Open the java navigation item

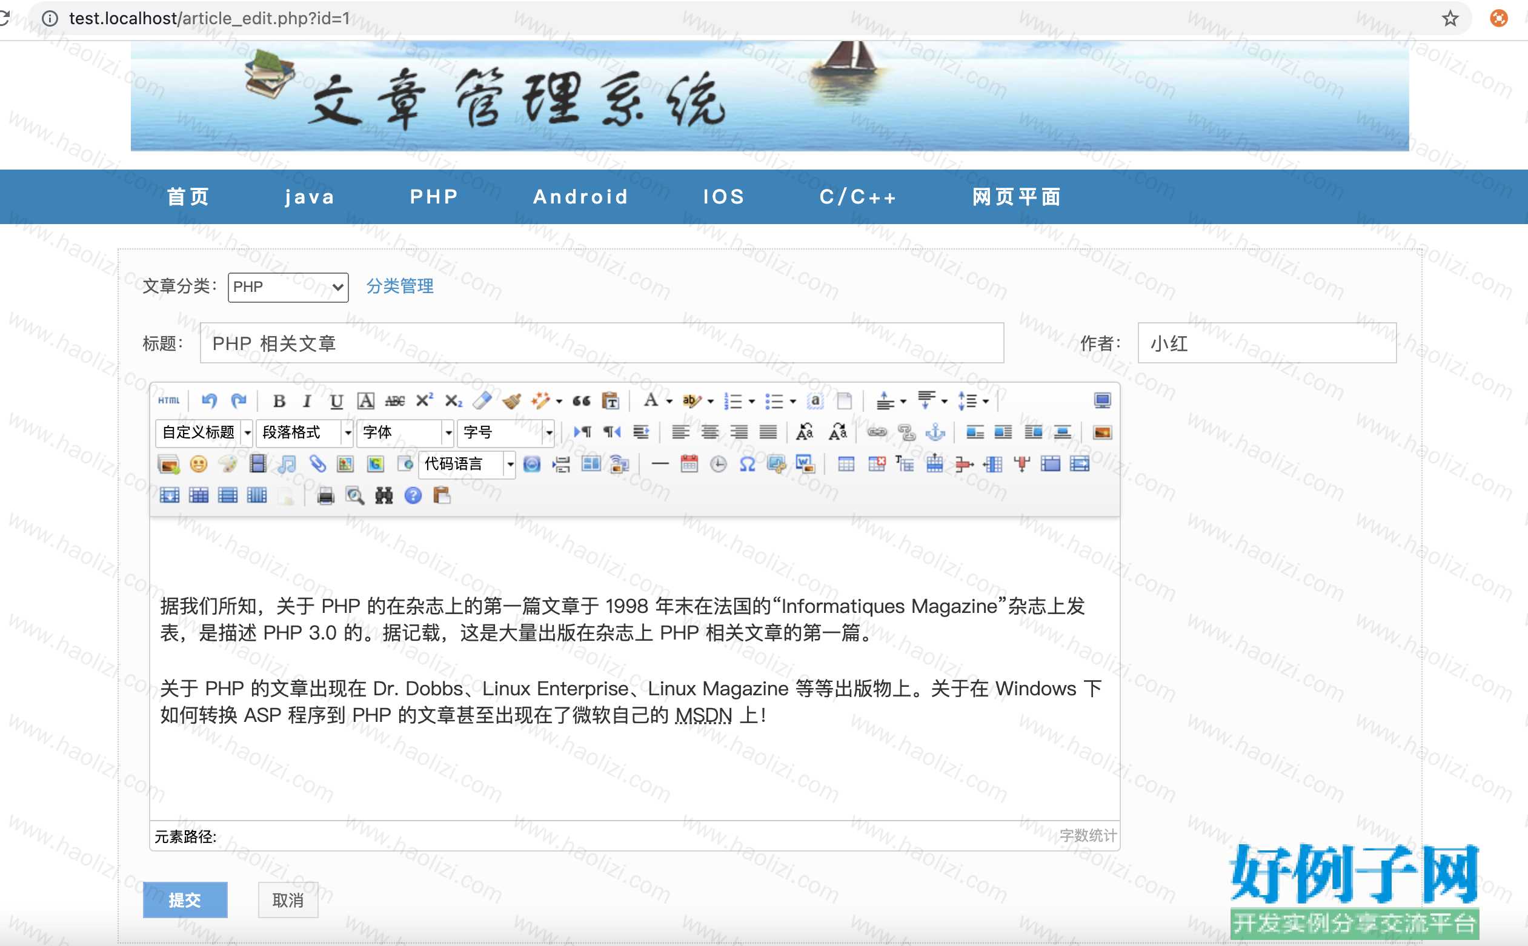click(x=310, y=197)
